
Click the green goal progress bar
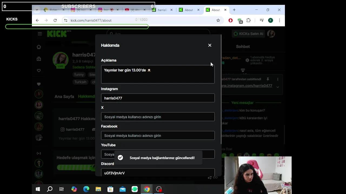point(76,167)
